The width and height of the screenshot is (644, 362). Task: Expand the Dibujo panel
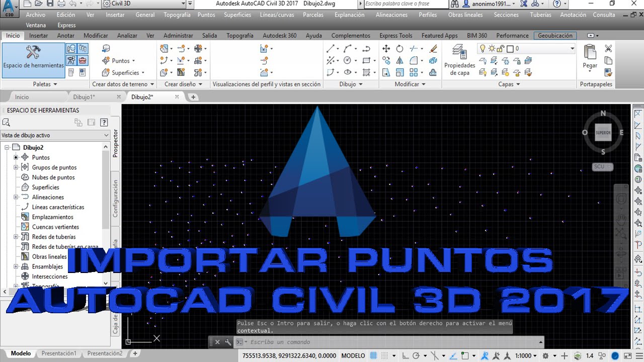pyautogui.click(x=351, y=84)
